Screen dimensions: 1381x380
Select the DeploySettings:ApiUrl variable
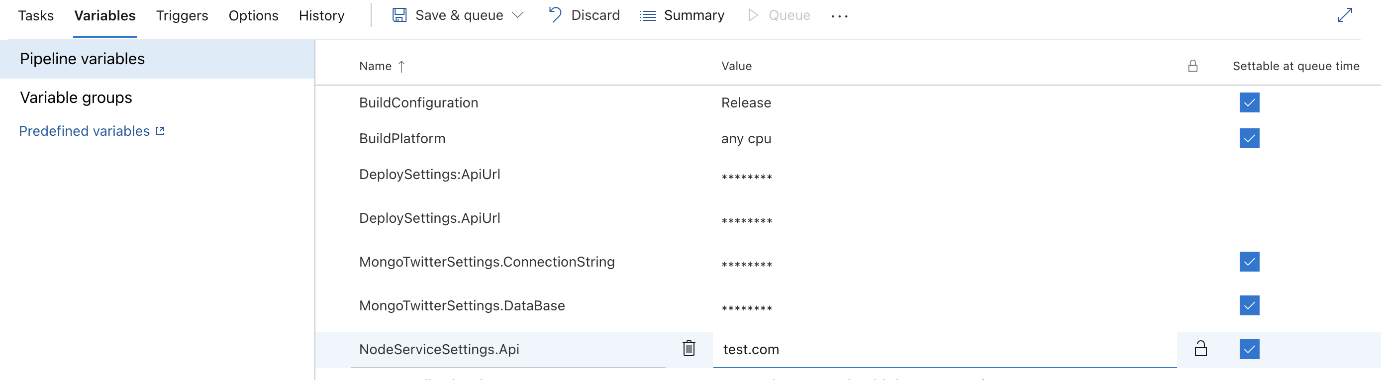429,175
